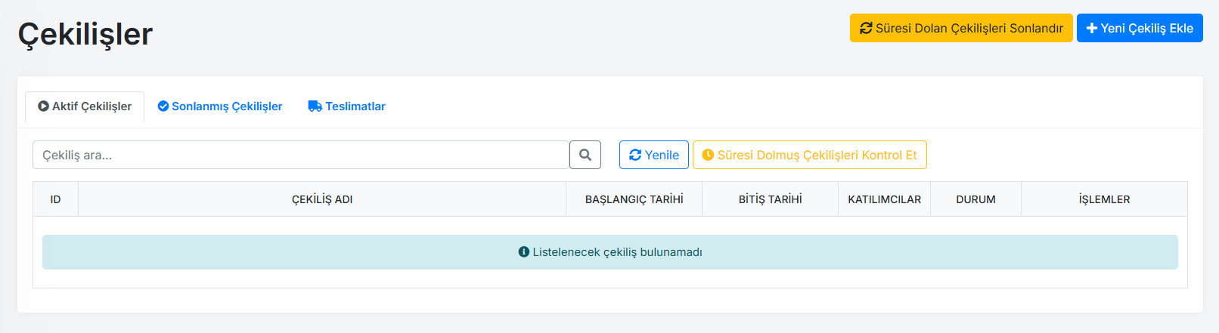Click the Yenile button
1219x333 pixels.
(654, 155)
